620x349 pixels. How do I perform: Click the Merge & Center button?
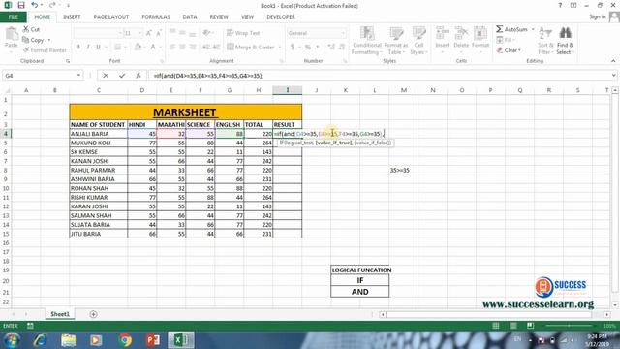pos(250,48)
